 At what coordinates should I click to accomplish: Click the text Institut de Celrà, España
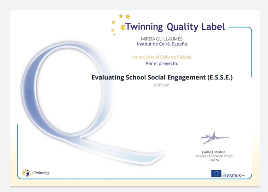pos(162,44)
